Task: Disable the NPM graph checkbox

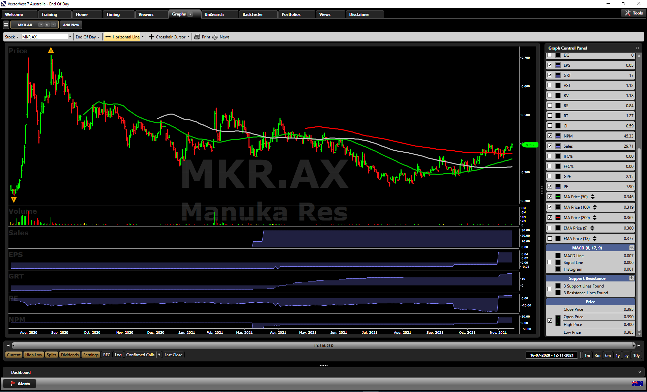Action: click(550, 136)
